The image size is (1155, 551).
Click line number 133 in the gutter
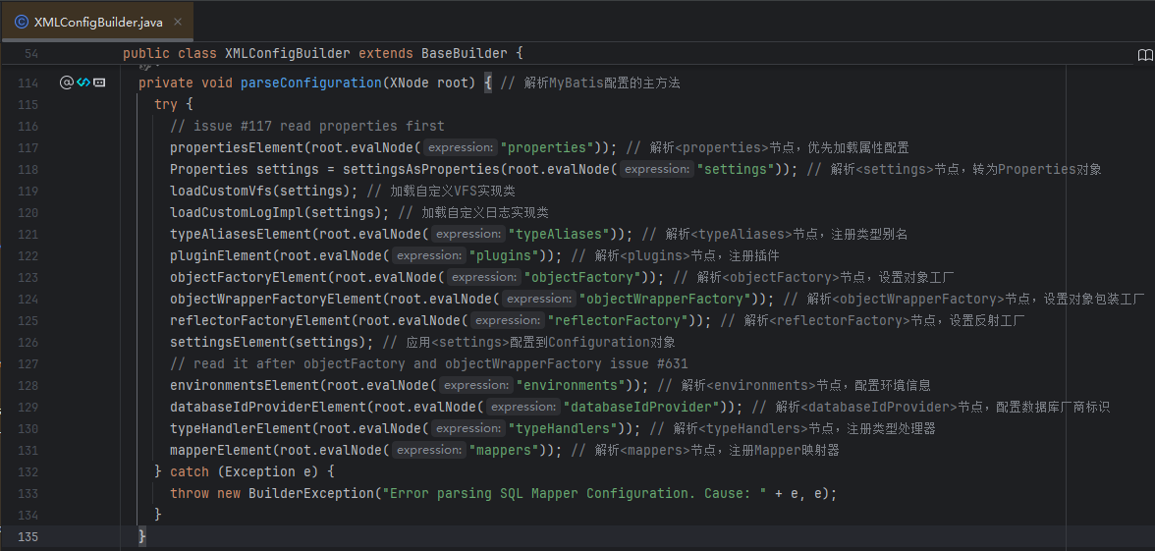28,493
